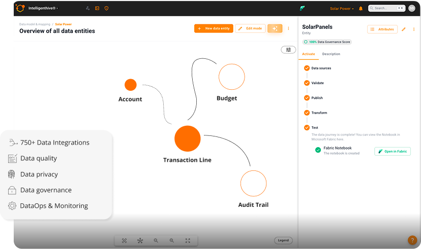Click the Open in Fabric button
Screen dimensions: 421x249
tap(392, 151)
